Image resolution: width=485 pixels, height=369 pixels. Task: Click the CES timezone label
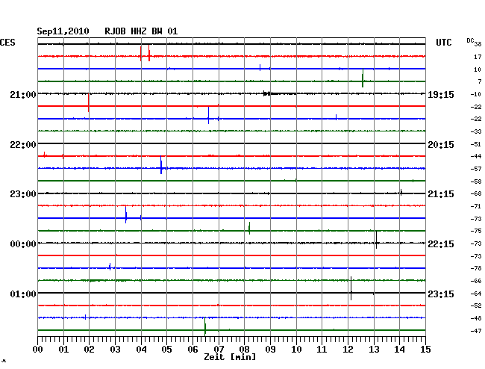7,43
